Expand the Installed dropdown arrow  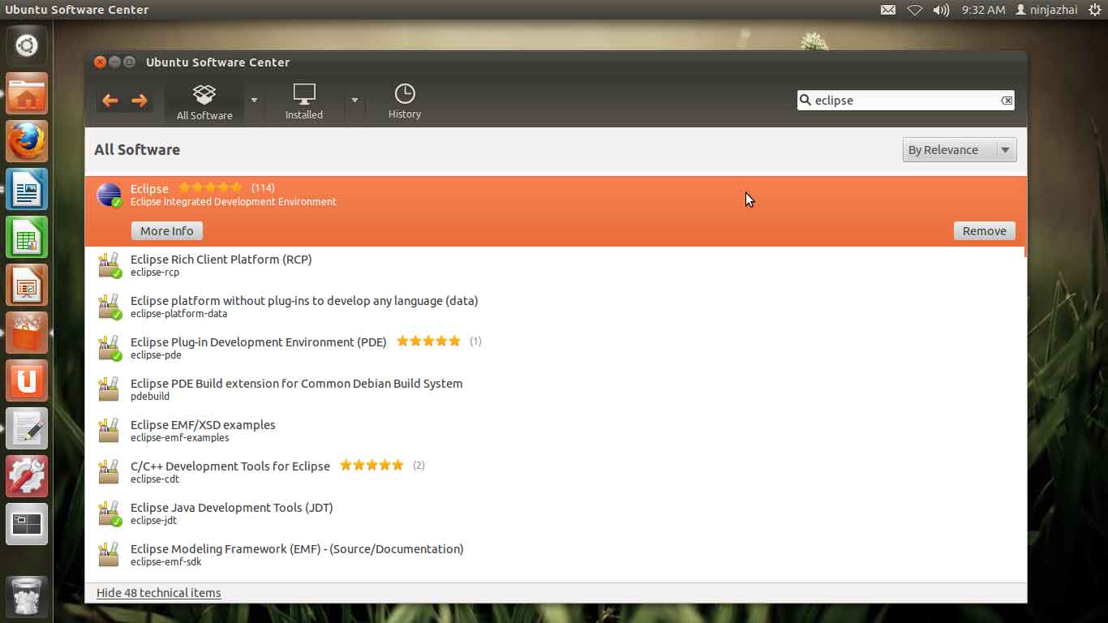pos(354,101)
